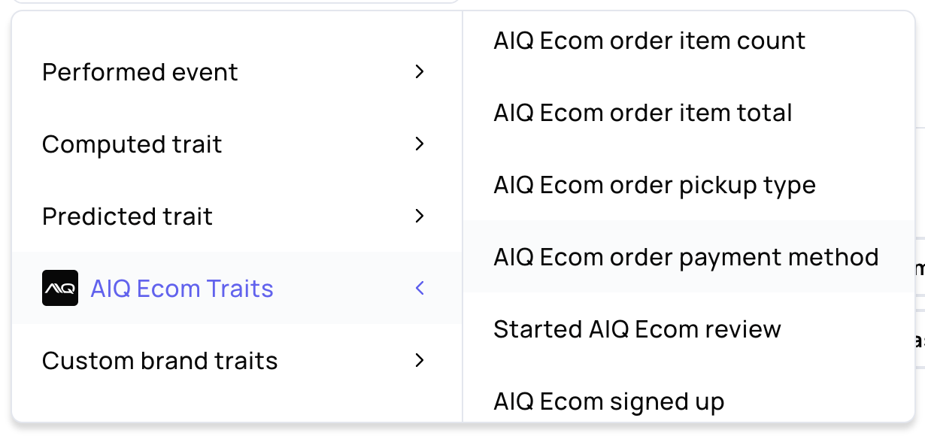Expand the Performed event chevron arrow

coord(420,71)
